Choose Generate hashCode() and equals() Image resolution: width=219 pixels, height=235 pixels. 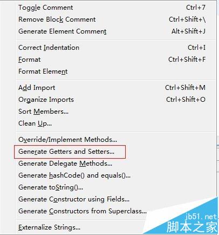116,175
